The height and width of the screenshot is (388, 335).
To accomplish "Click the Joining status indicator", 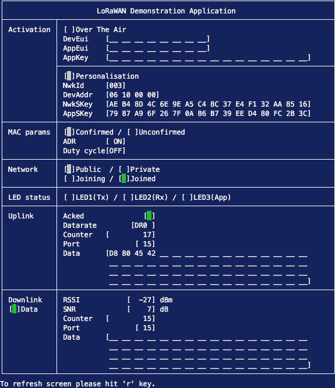I will (69, 179).
